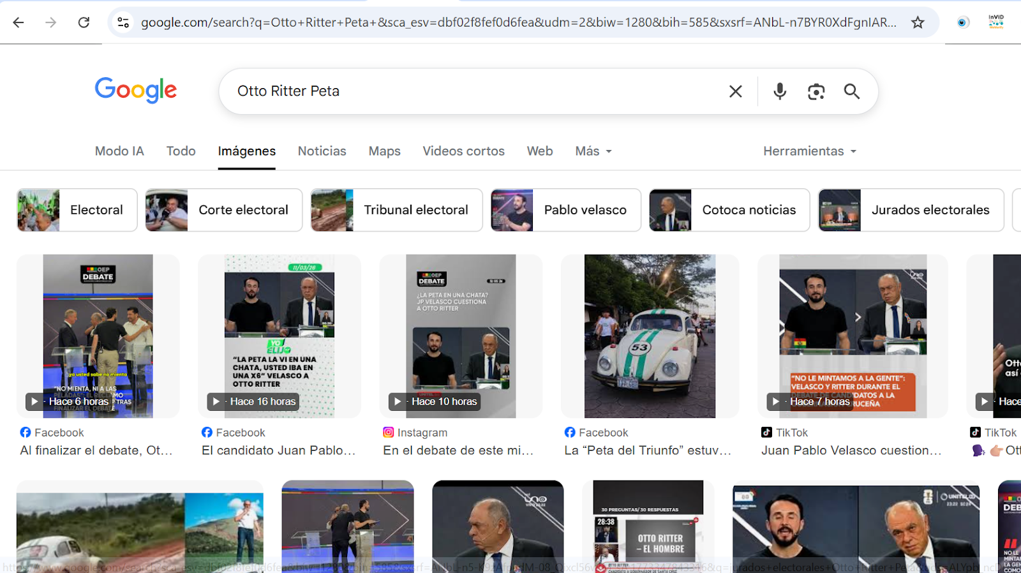This screenshot has height=573, width=1021.
Task: Open the green-striped Beetle car image
Action: [650, 336]
